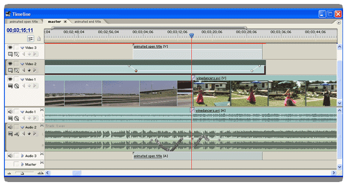The height and width of the screenshot is (186, 347).
Task: Select the animated open title [V] clip
Action: [x=197, y=51]
